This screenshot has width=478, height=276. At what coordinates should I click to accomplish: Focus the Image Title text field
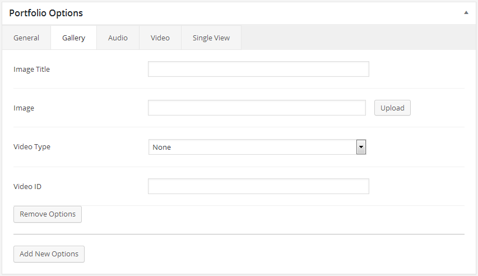[x=258, y=69]
